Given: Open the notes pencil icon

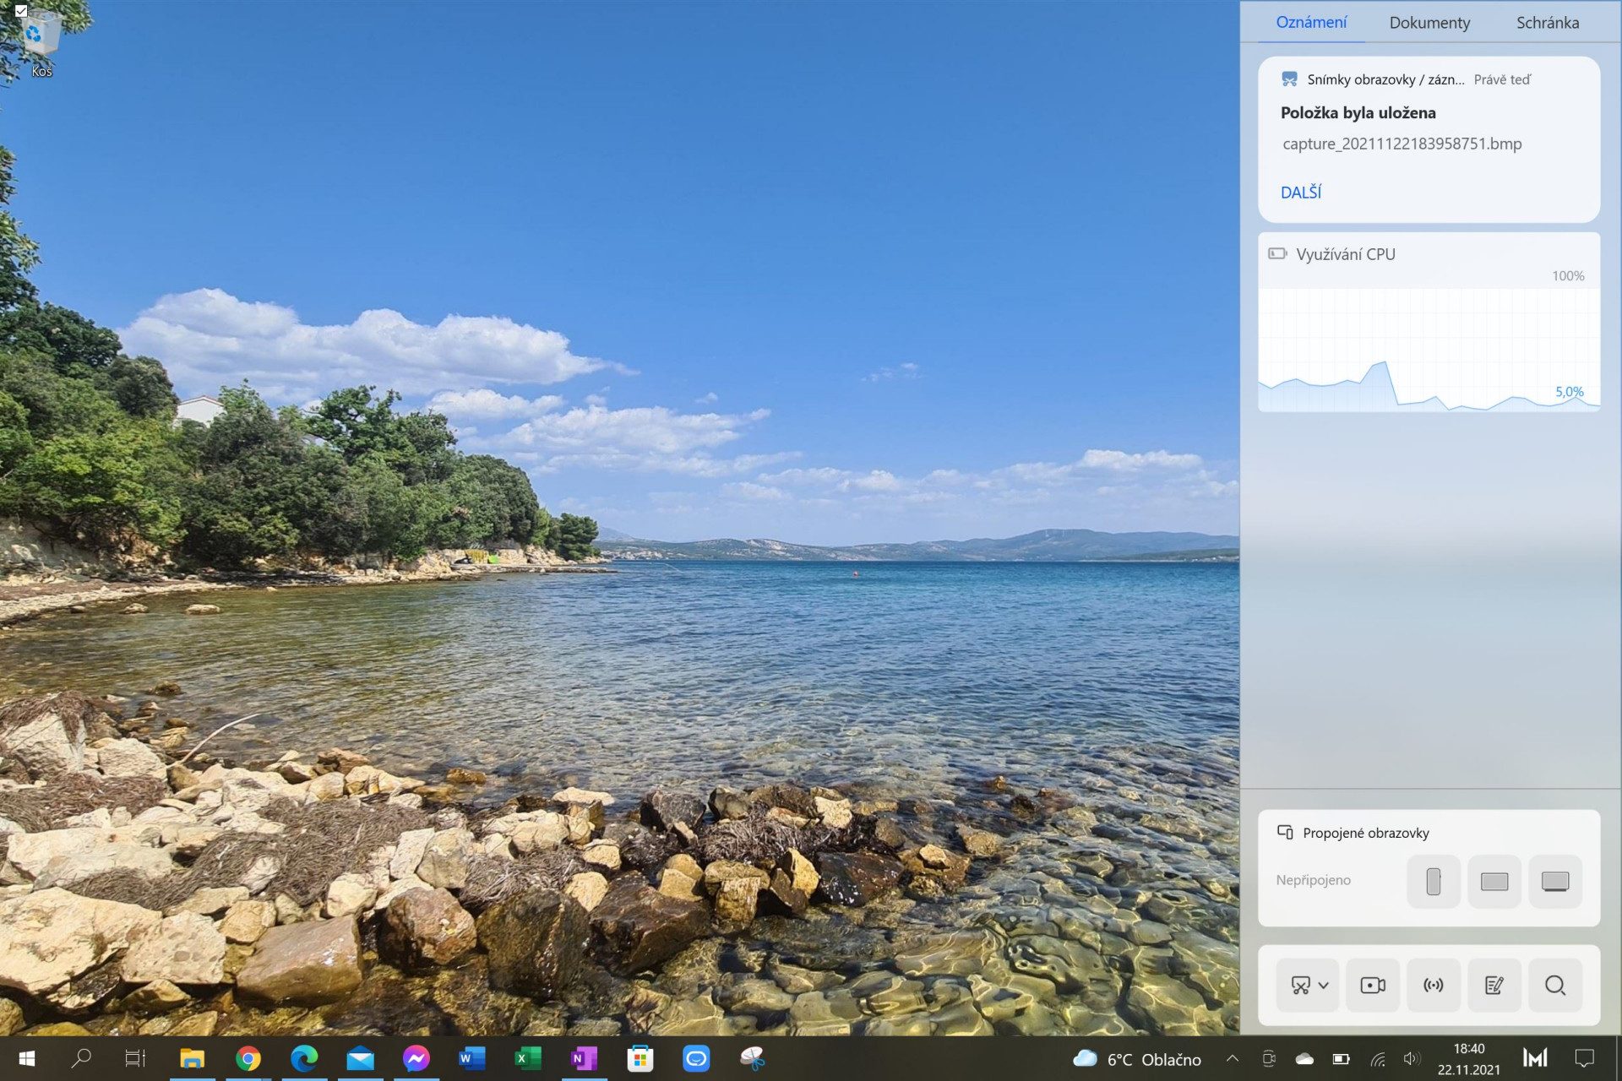Looking at the screenshot, I should click(1494, 985).
